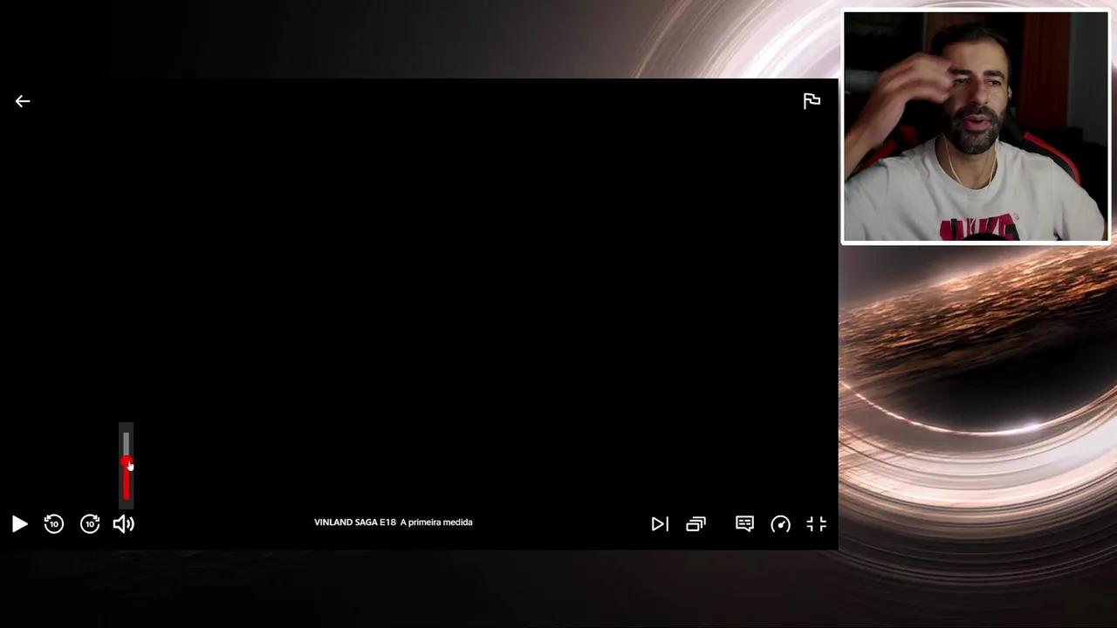Exit fullscreen mode
This screenshot has width=1117, height=628.
(x=817, y=524)
